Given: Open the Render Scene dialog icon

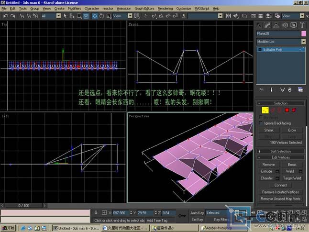Looking at the screenshot, I should click(277, 16).
